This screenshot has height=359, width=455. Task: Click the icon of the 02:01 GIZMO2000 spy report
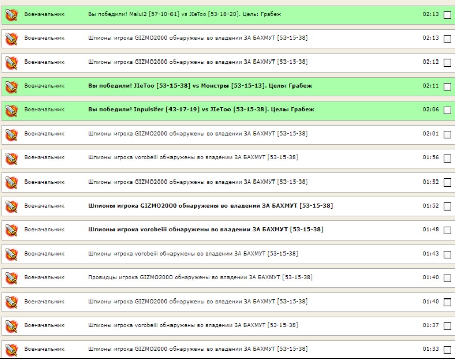[x=11, y=135]
